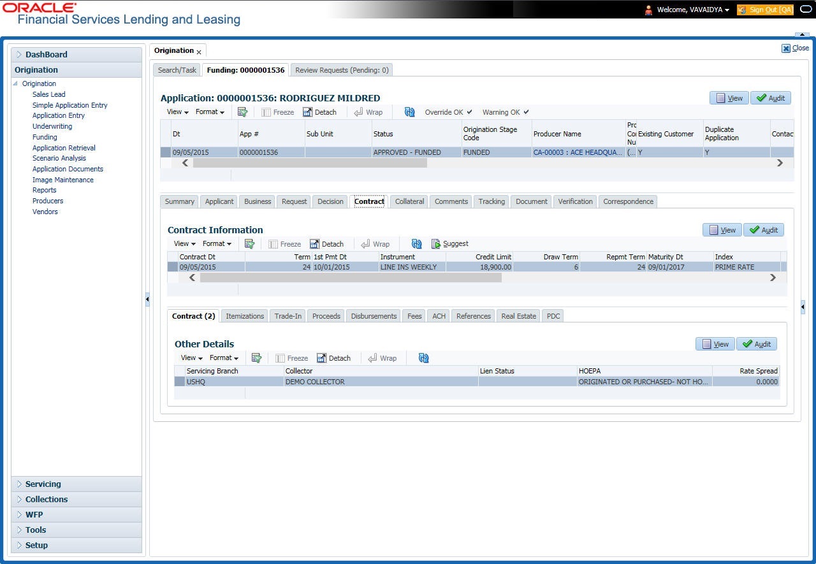Select the Summary tab

[x=179, y=201]
